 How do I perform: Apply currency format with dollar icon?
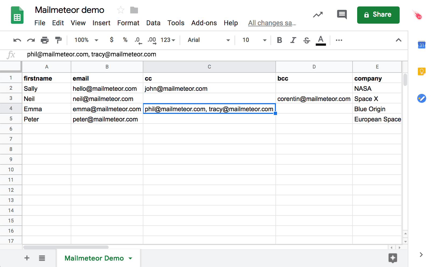112,40
